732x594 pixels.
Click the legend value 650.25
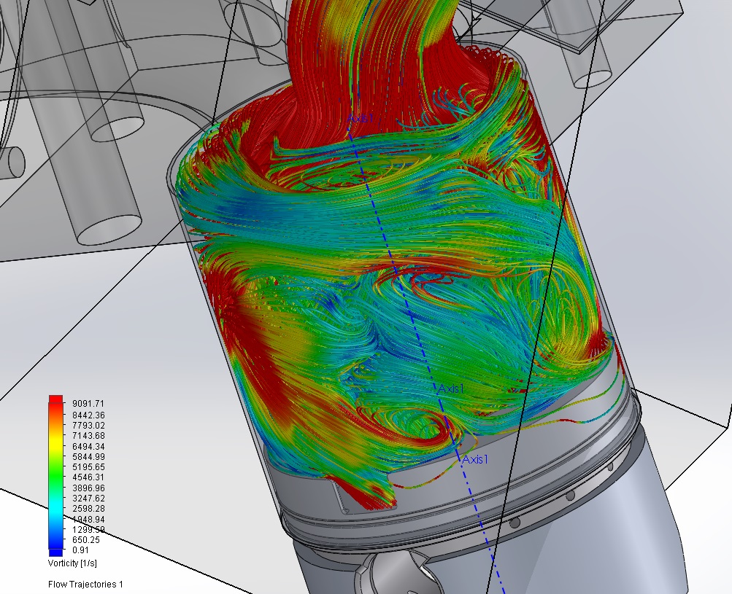click(86, 540)
